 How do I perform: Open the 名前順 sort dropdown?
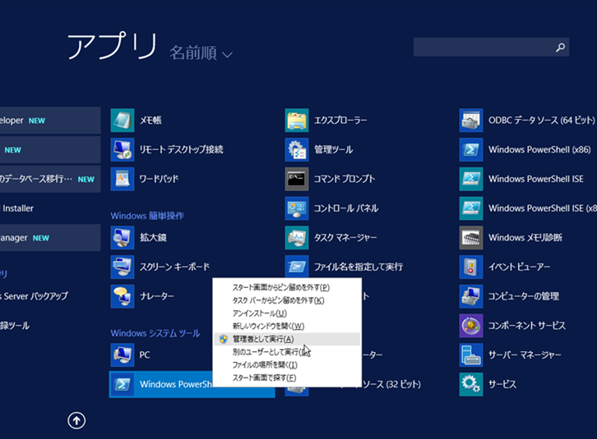pos(201,53)
